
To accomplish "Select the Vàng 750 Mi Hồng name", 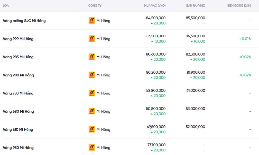I will coord(18,93).
